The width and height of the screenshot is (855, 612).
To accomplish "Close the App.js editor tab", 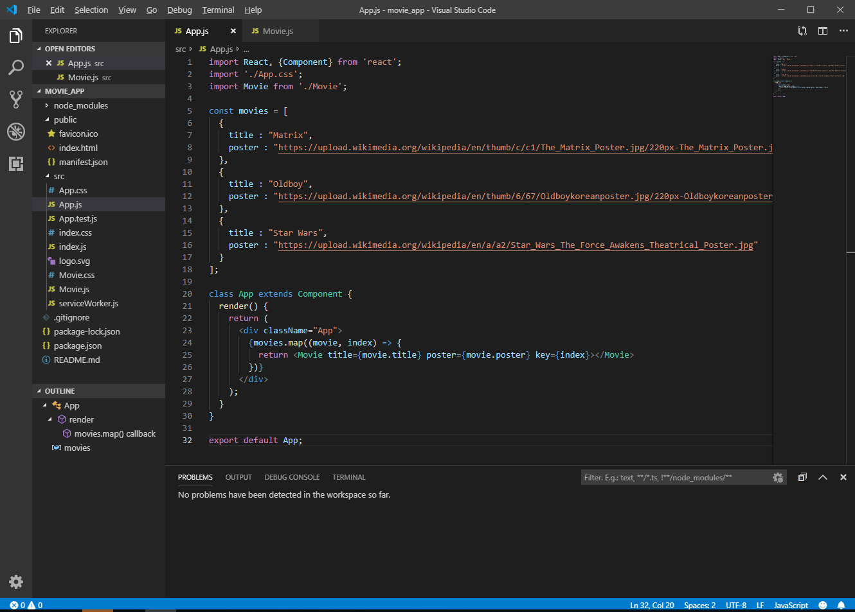I will (233, 31).
